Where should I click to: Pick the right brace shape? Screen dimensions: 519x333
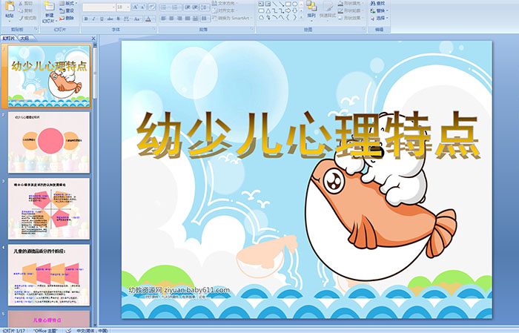pyautogui.click(x=294, y=17)
